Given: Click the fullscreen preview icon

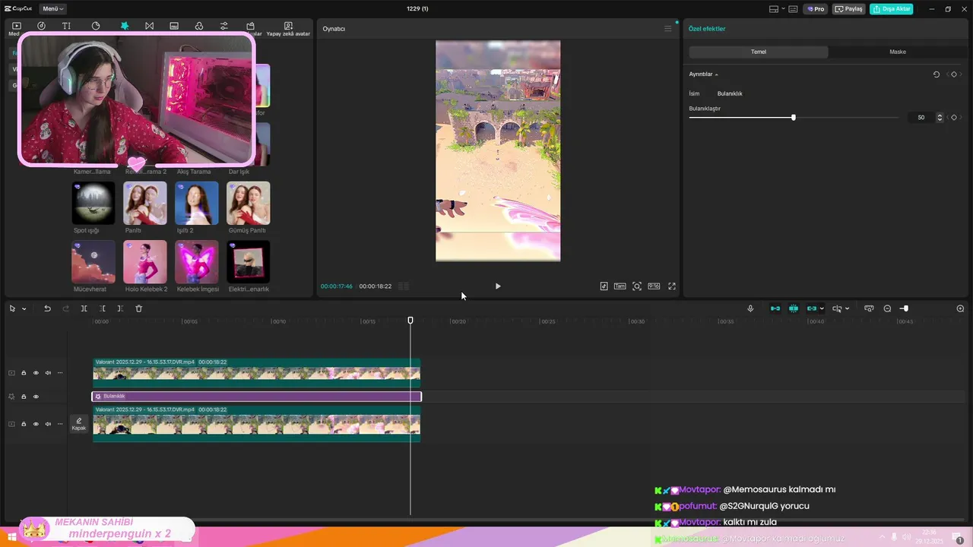Looking at the screenshot, I should (x=672, y=286).
